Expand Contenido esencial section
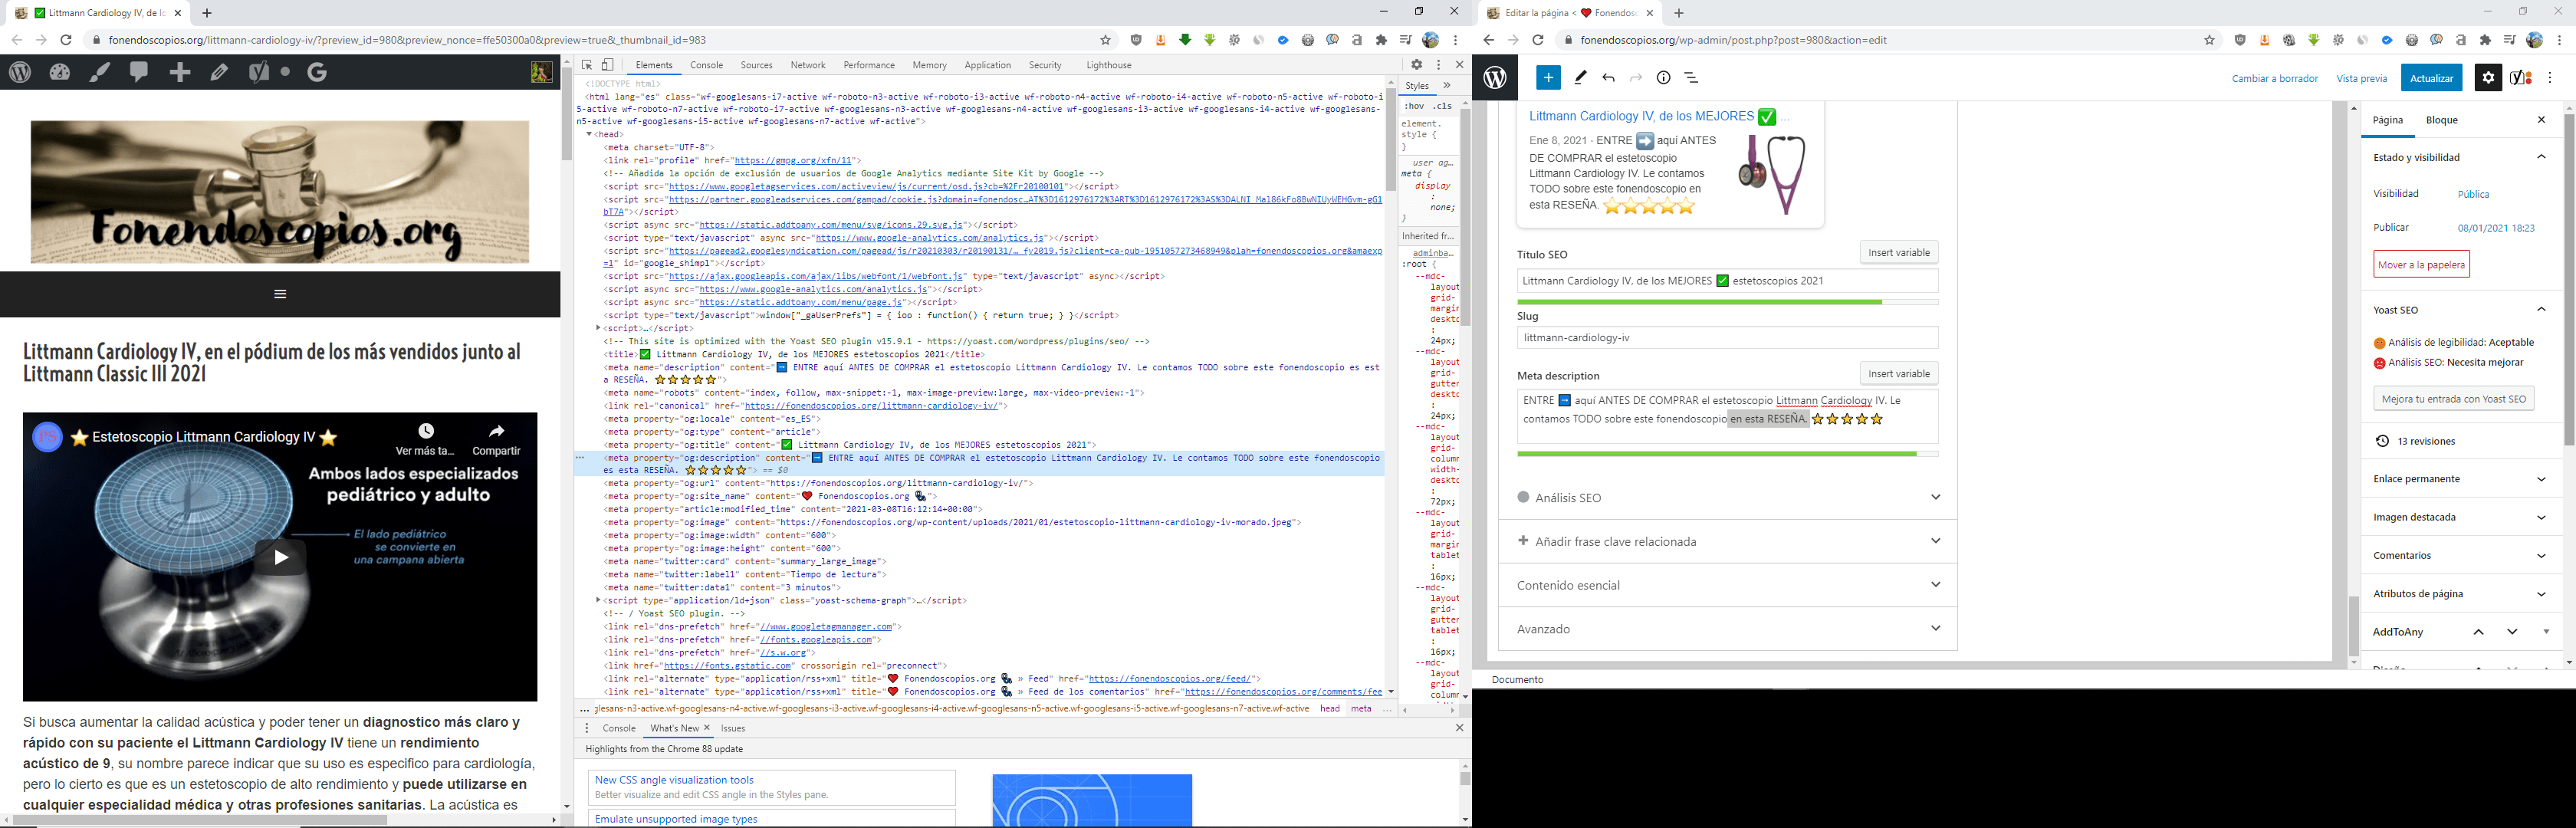Viewport: 2576px width, 828px height. 1727,585
